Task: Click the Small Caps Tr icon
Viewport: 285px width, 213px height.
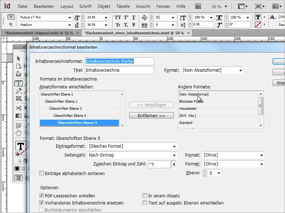Action: 118,24
